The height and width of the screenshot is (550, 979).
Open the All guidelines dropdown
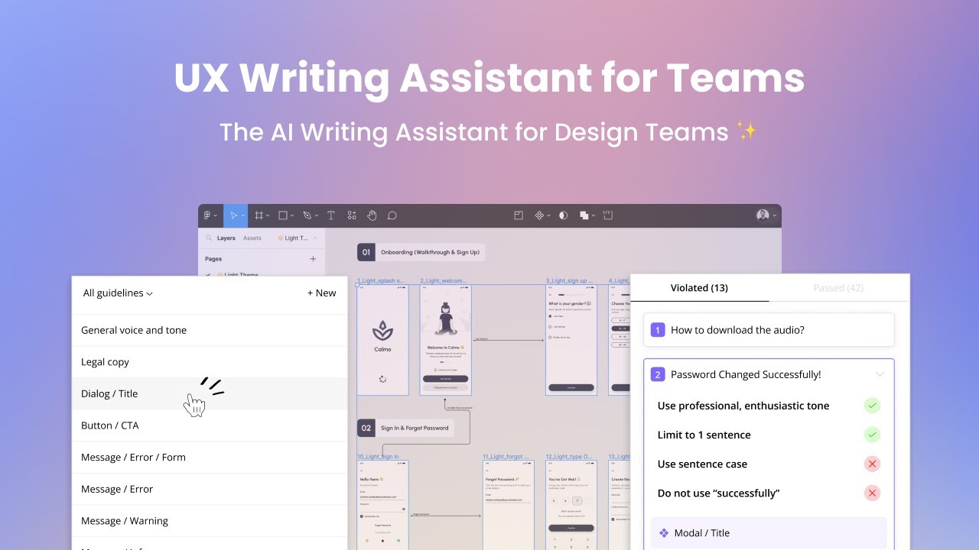tap(118, 293)
